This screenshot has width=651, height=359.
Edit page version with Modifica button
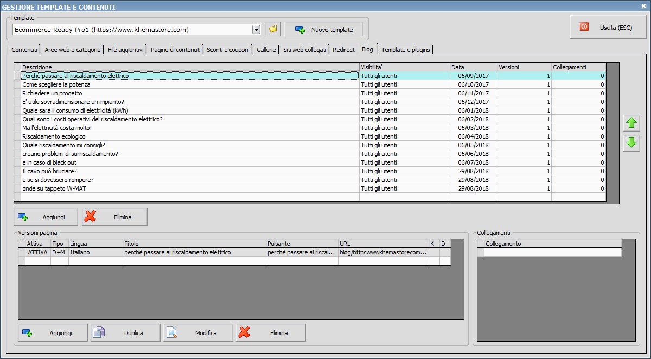click(198, 333)
